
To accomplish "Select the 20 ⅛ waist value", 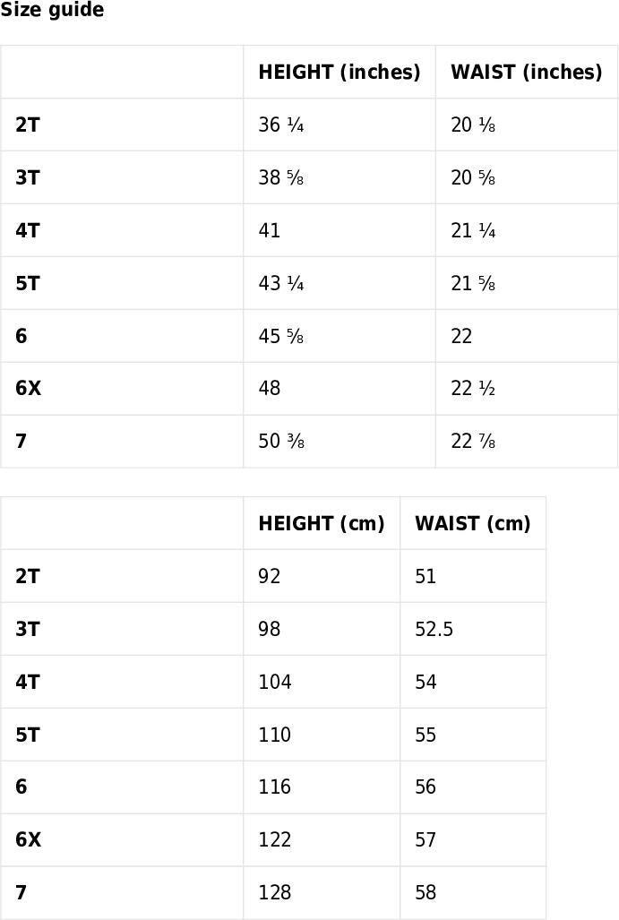I will tap(473, 125).
